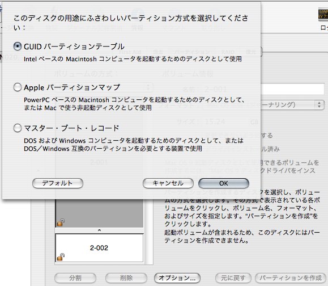Open the format dropdown arrows
Image resolution: width=328 pixels, height=286 pixels.
point(319,104)
